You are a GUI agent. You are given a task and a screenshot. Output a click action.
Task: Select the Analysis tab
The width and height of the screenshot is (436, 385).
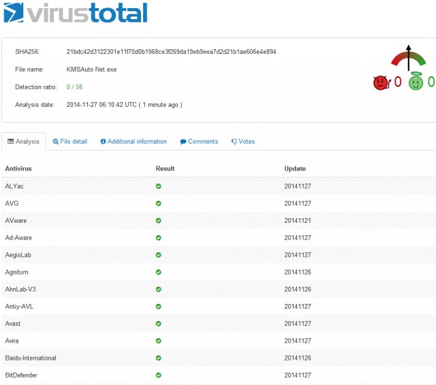click(24, 141)
